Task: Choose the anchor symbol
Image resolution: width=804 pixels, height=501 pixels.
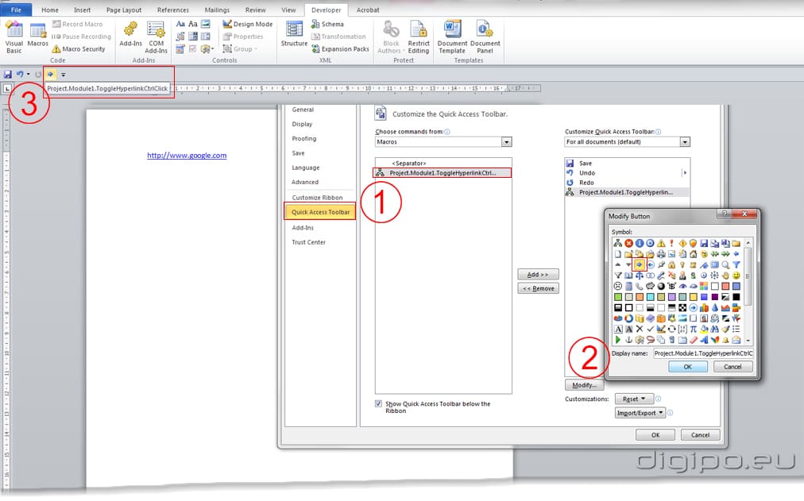Action: click(628, 339)
